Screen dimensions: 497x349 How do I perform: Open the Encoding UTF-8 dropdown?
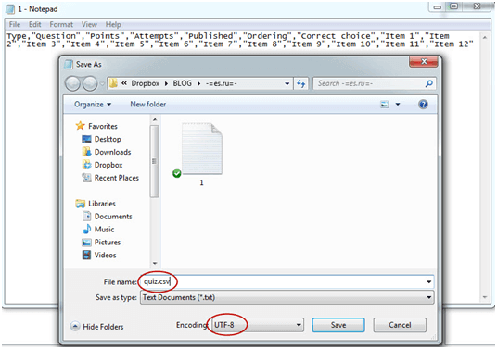click(257, 325)
